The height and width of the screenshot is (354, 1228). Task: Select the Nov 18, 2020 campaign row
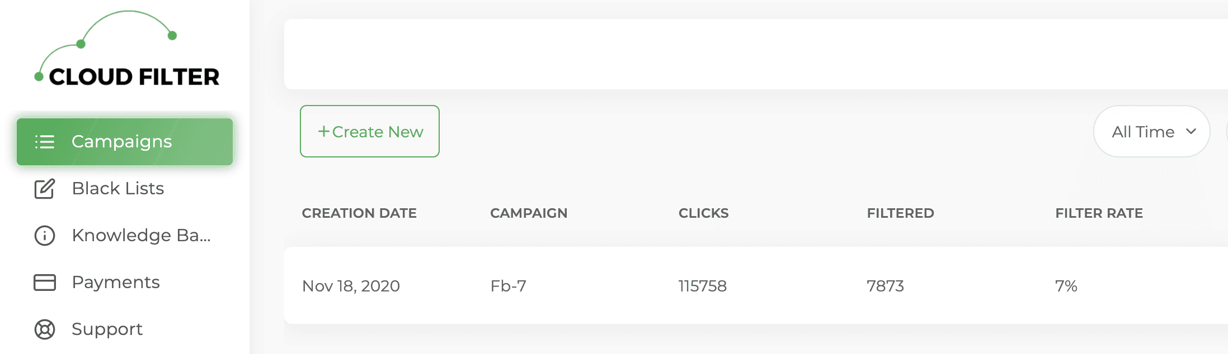tap(351, 286)
